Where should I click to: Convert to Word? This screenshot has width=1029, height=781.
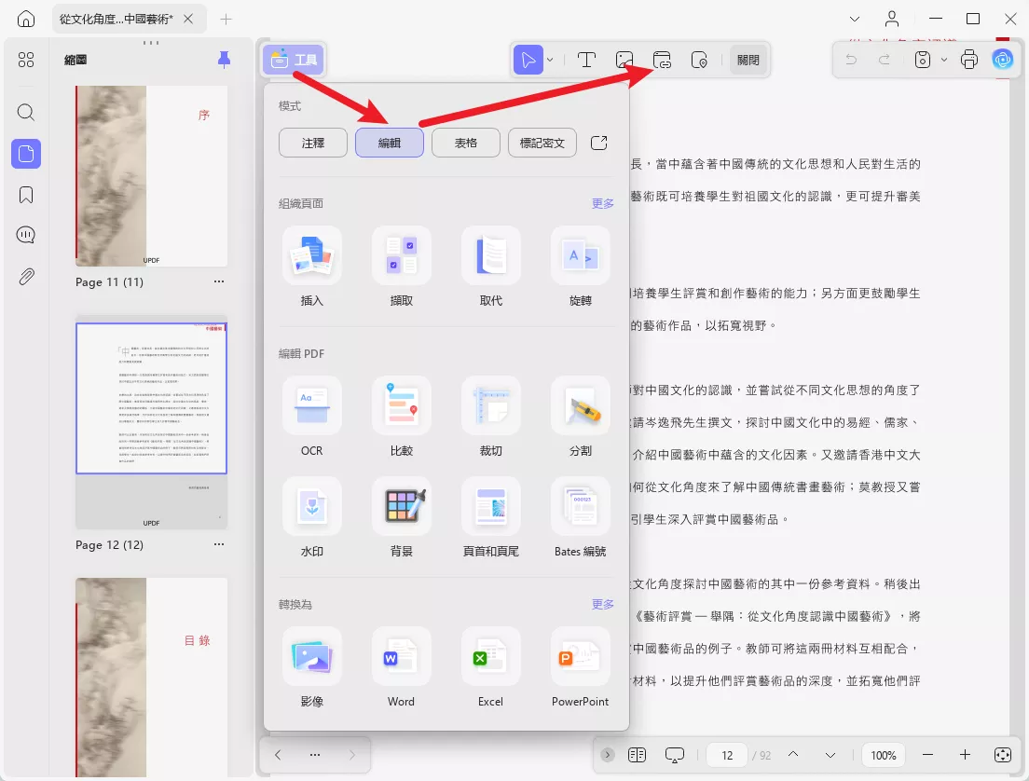pyautogui.click(x=401, y=668)
